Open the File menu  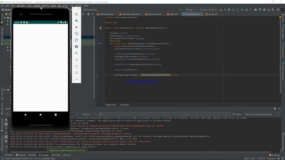click(x=2, y=6)
